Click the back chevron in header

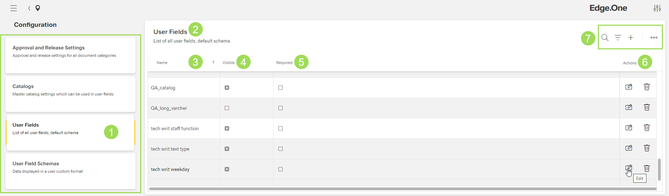coord(29,8)
